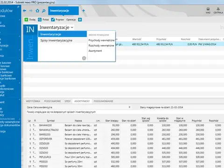Collapse the DODATKOWE sidebar group arrow
224x168 pixels.
click(x=20, y=119)
